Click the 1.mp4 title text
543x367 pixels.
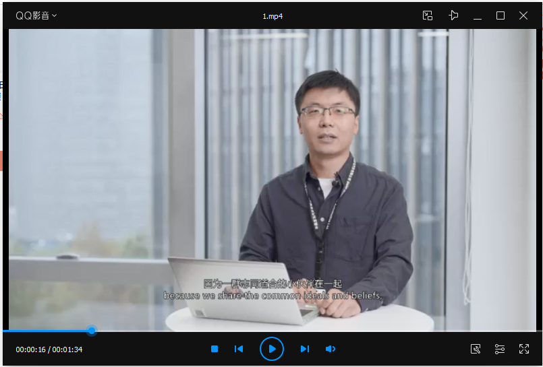point(273,16)
